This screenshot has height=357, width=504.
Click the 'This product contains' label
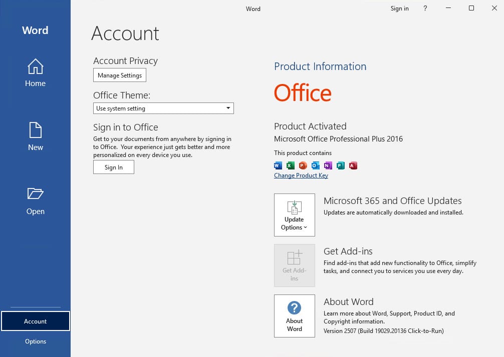coord(303,153)
